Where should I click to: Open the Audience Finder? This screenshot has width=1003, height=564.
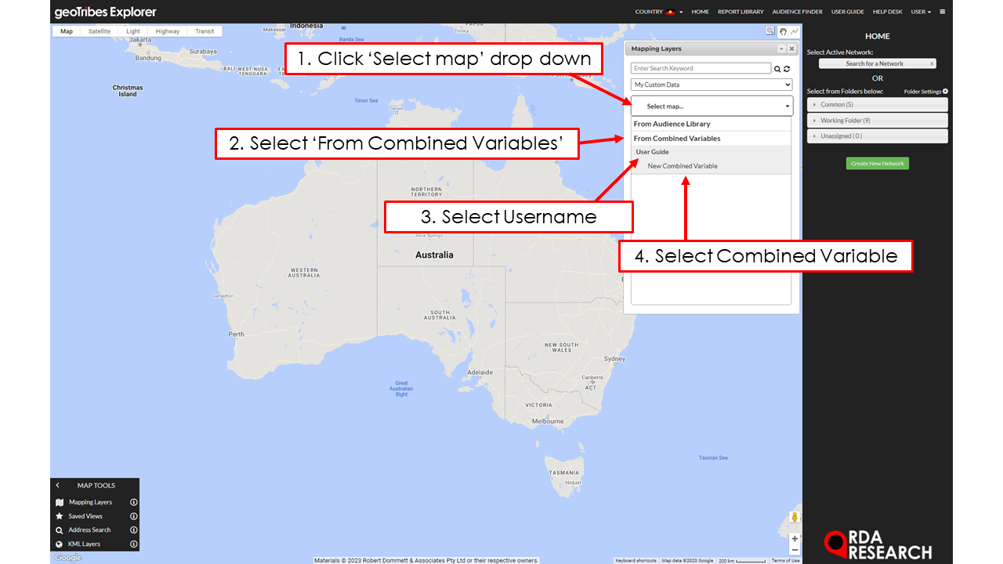coord(797,12)
